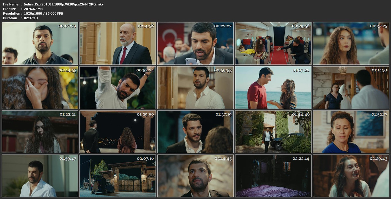The height and width of the screenshot is (199, 391).
Task: Click the moonlit terrace frame at 01:29:50
Action: (118, 132)
